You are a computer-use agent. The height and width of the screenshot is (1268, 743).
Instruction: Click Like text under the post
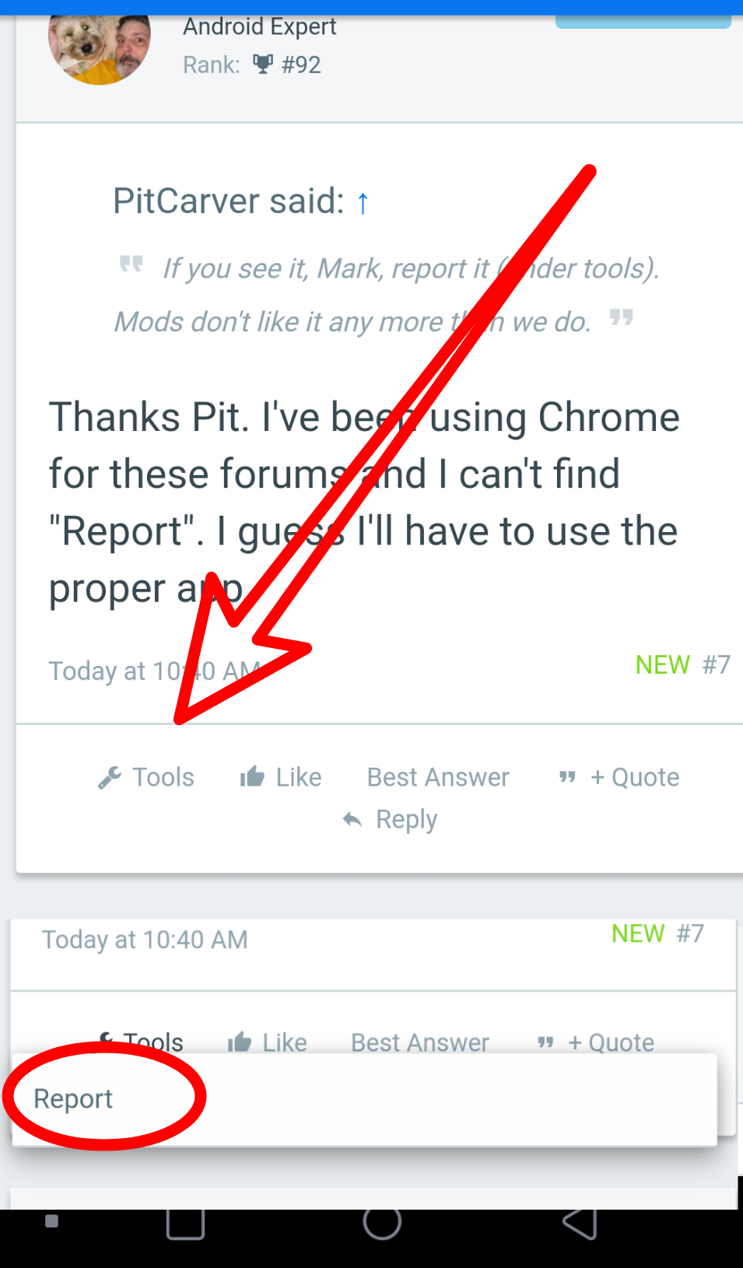coord(299,777)
